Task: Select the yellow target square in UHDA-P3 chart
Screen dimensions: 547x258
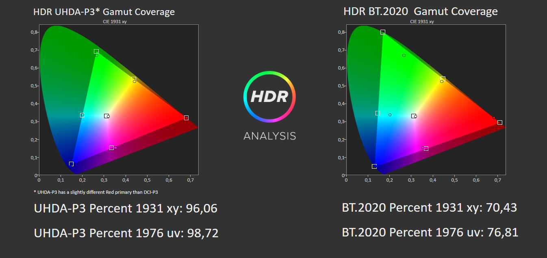Action: (134, 79)
